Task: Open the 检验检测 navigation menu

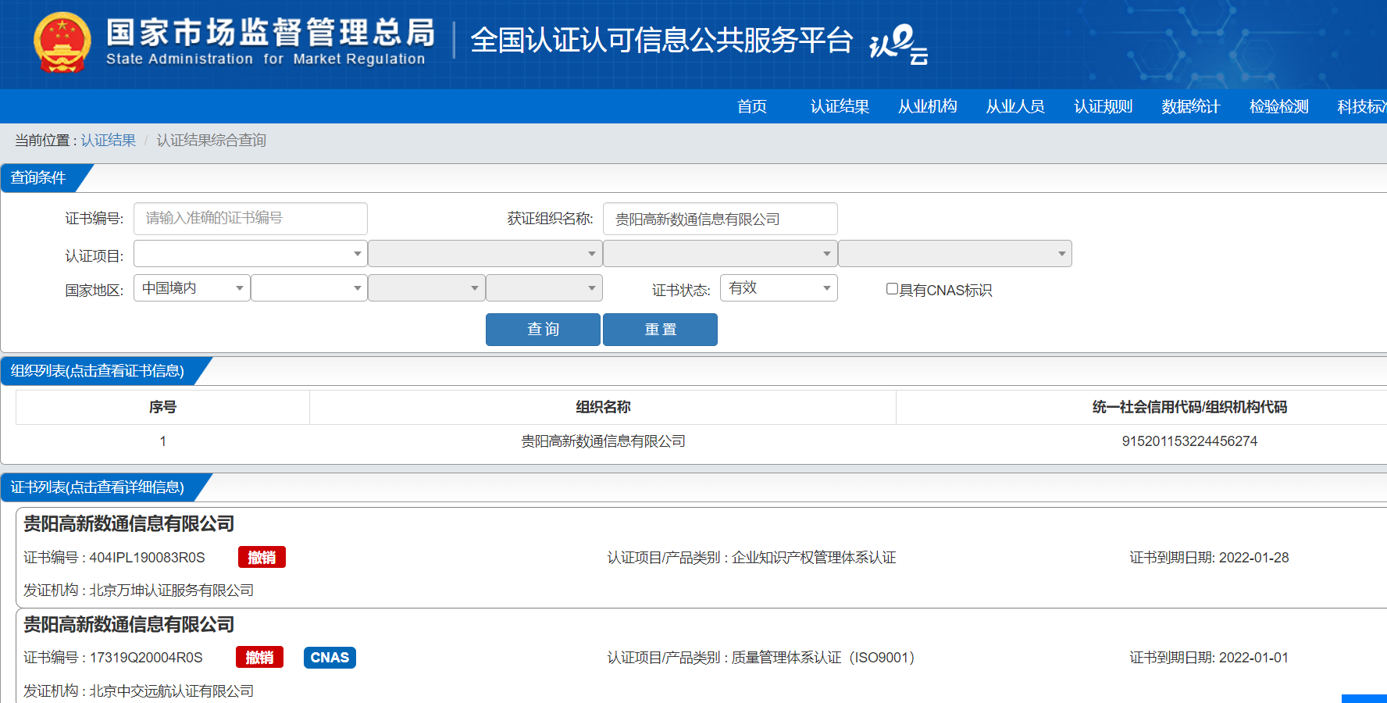Action: tap(1278, 106)
